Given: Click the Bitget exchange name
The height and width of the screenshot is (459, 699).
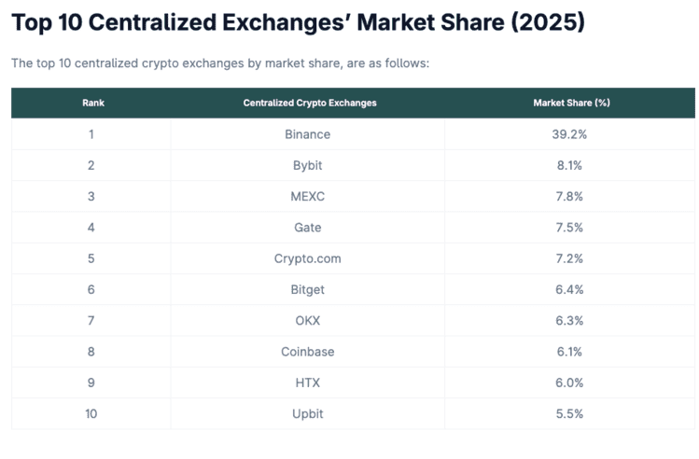Looking at the screenshot, I should click(x=308, y=290).
